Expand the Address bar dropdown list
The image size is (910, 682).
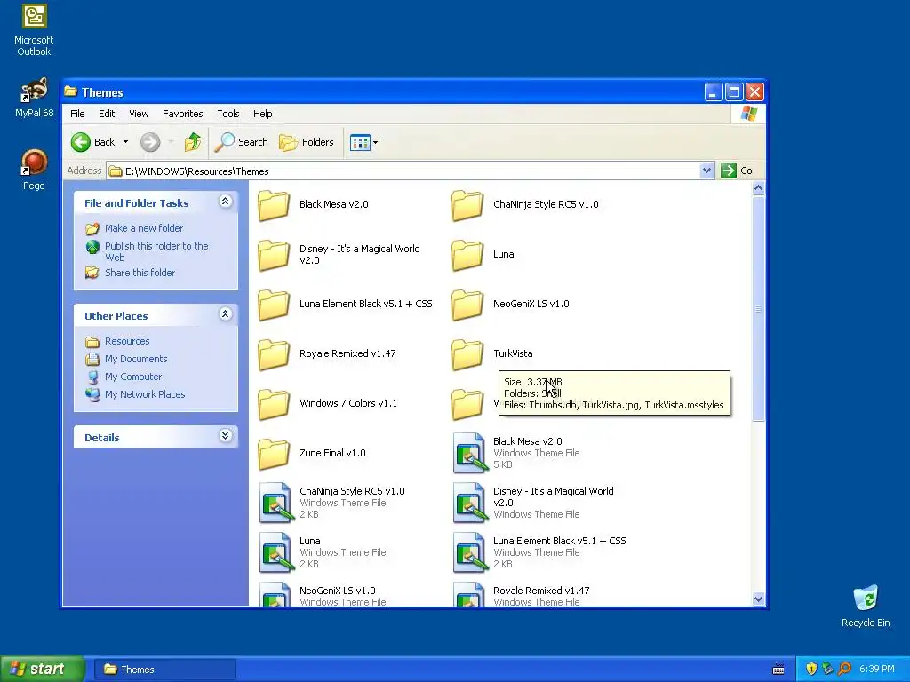point(706,170)
